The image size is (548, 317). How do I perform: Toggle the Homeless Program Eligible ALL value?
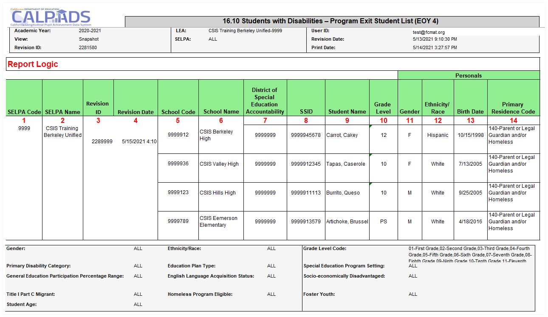(271, 294)
